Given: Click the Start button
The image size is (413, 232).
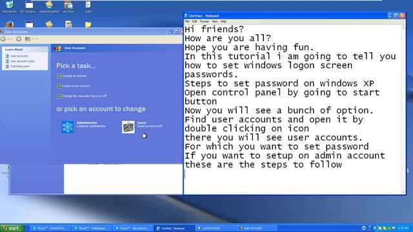Looking at the screenshot, I should pyautogui.click(x=12, y=228).
